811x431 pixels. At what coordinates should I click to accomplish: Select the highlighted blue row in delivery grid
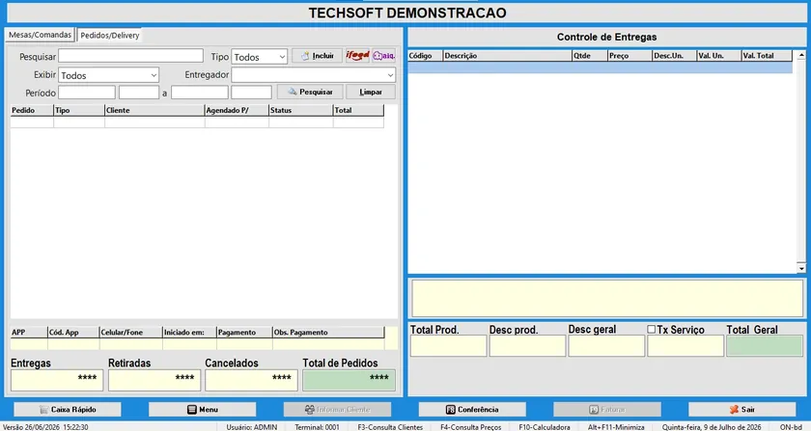(x=600, y=67)
